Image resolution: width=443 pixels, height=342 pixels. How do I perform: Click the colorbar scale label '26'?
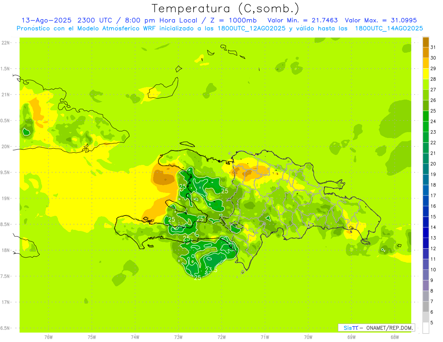click(433, 100)
